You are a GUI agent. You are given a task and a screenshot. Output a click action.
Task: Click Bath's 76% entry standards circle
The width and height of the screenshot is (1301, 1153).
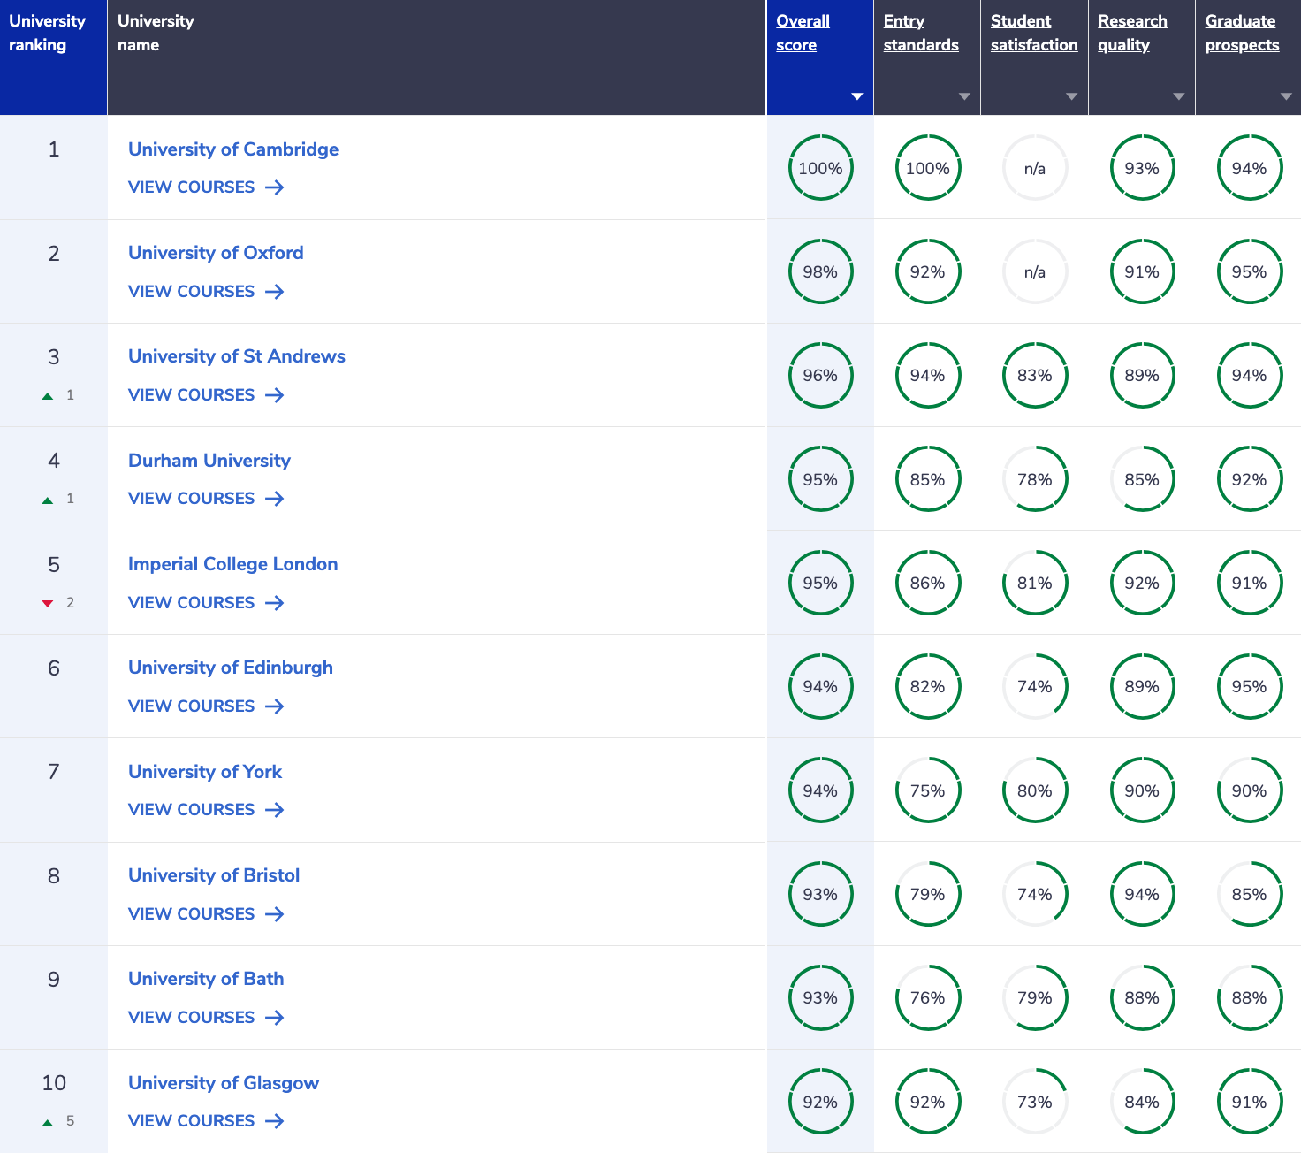(x=928, y=997)
